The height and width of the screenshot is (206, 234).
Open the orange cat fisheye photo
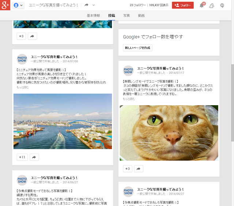(169, 133)
